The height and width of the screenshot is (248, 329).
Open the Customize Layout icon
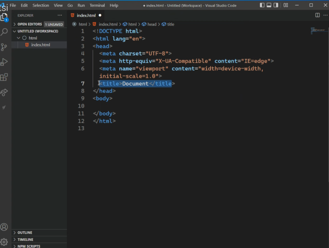pos(286,5)
